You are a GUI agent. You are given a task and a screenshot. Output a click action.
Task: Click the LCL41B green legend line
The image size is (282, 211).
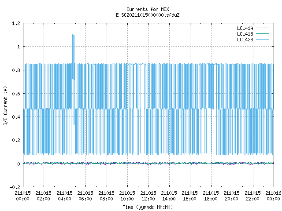pyautogui.click(x=262, y=34)
